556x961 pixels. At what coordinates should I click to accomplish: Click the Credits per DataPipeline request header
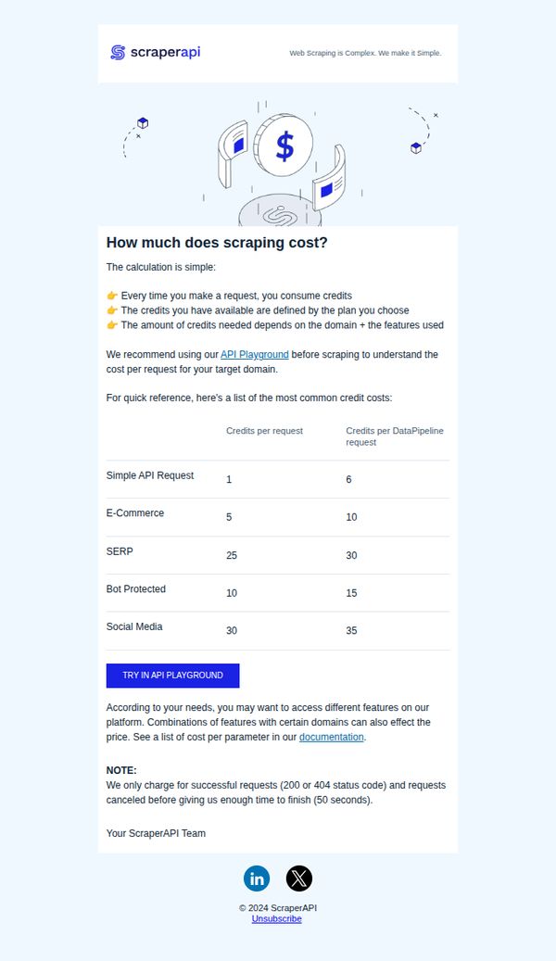[395, 436]
